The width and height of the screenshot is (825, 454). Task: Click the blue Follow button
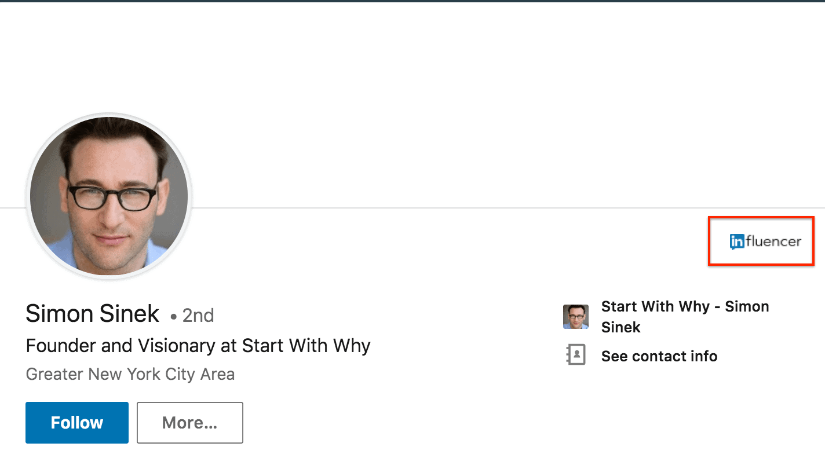tap(77, 423)
